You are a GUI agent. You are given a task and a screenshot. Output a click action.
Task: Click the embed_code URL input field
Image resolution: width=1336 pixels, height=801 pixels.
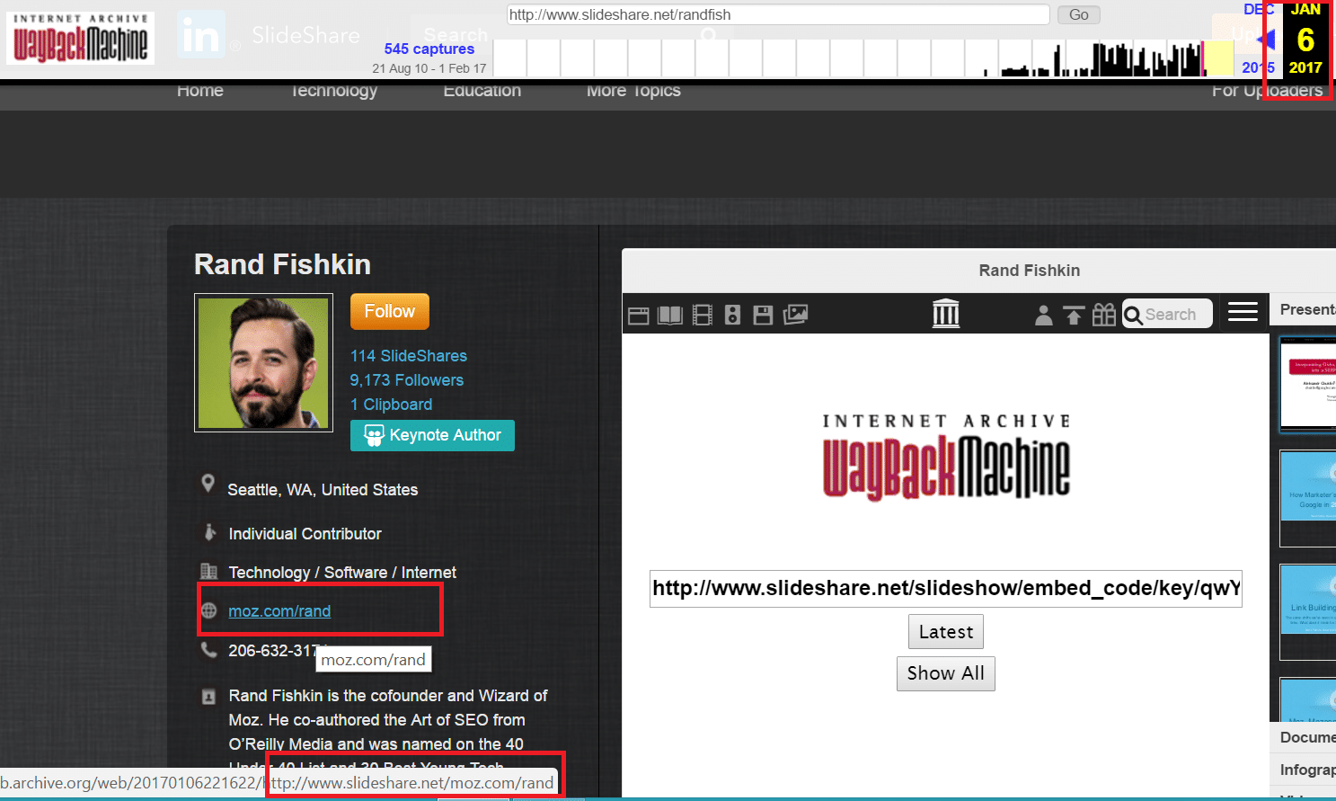click(946, 588)
